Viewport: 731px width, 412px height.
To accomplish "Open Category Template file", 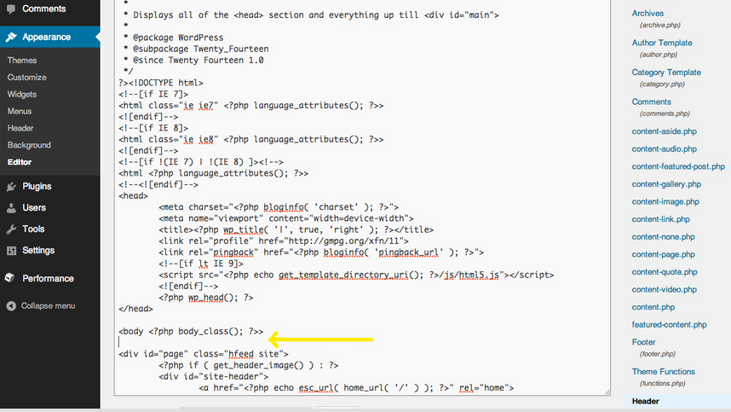I will click(x=666, y=73).
